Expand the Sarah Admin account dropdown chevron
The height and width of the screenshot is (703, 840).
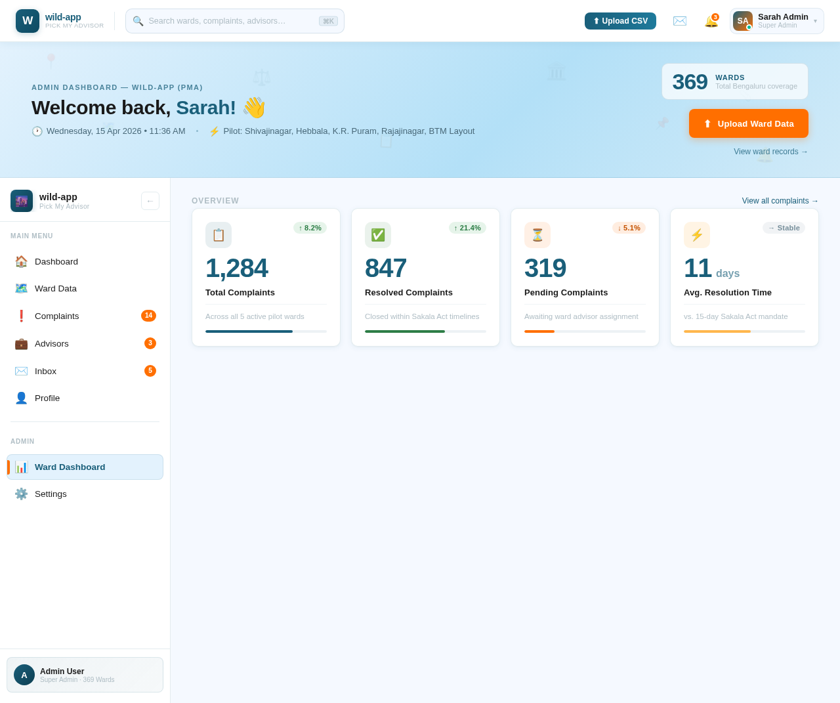(815, 21)
